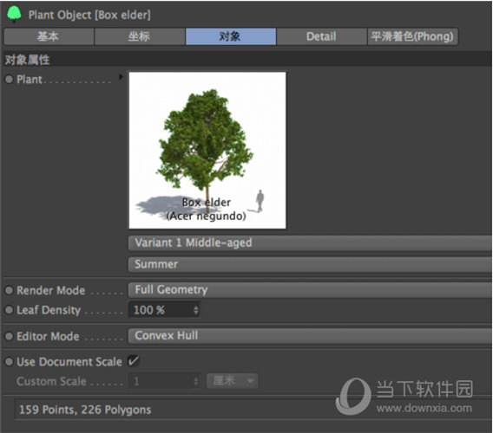
Task: Click the green Plant Object tree icon
Action: 14,15
